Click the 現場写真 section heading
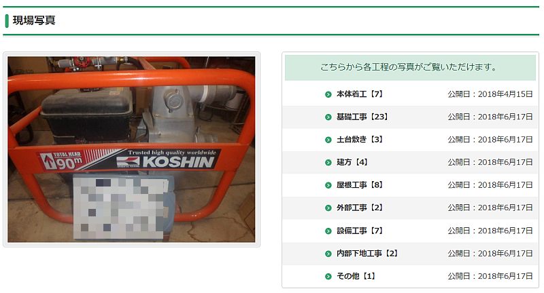The width and height of the screenshot is (544, 293). click(34, 20)
